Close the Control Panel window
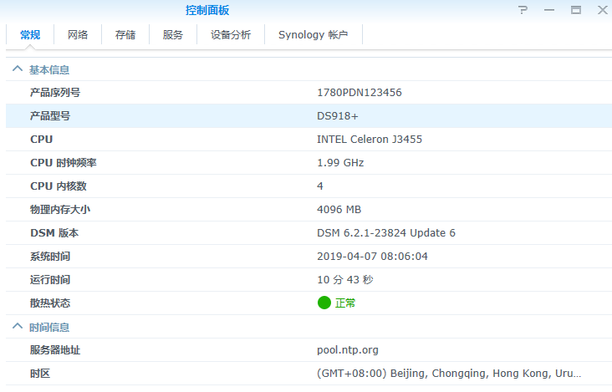This screenshot has width=612, height=392. 602,10
